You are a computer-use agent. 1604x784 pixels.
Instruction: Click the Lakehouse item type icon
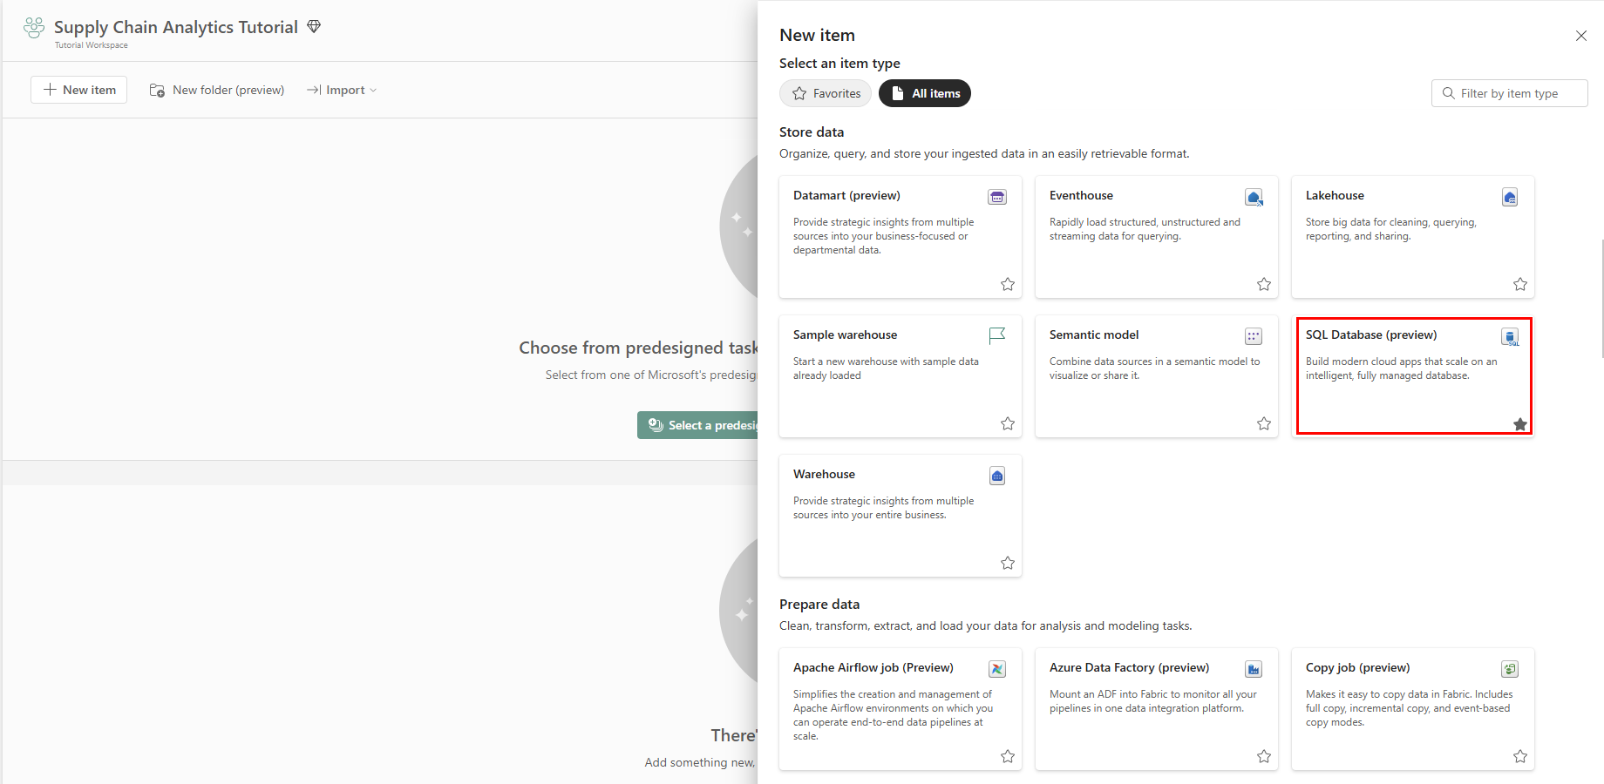click(x=1510, y=197)
